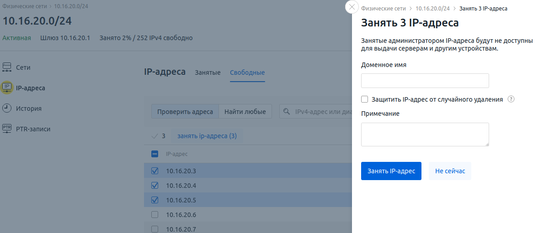
Task: Click the PTR-записи sidebar label
Action: coord(33,129)
